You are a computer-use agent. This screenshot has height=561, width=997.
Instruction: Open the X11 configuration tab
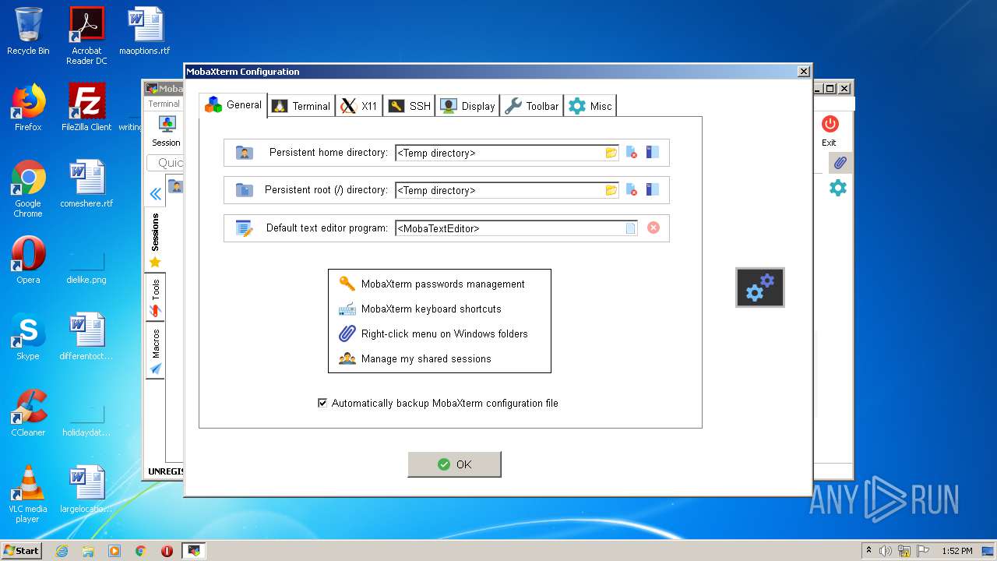pyautogui.click(x=359, y=106)
